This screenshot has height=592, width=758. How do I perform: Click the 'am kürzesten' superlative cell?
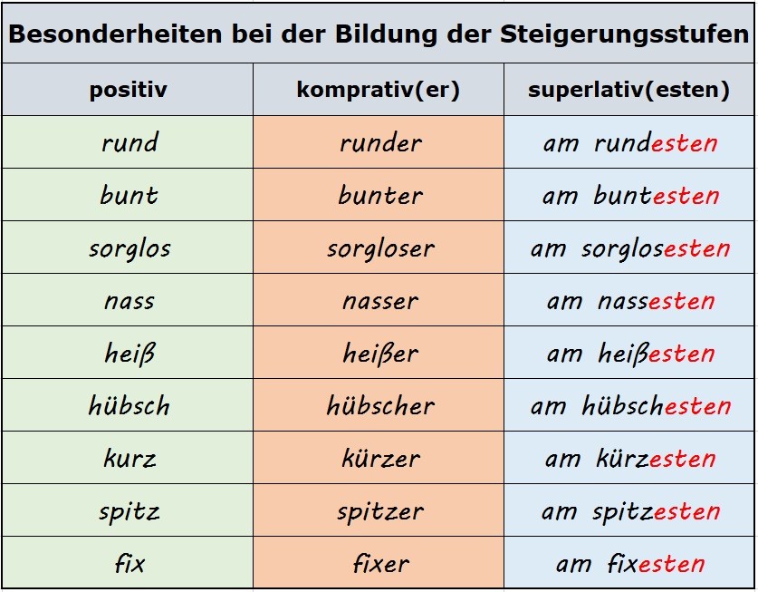point(630,458)
